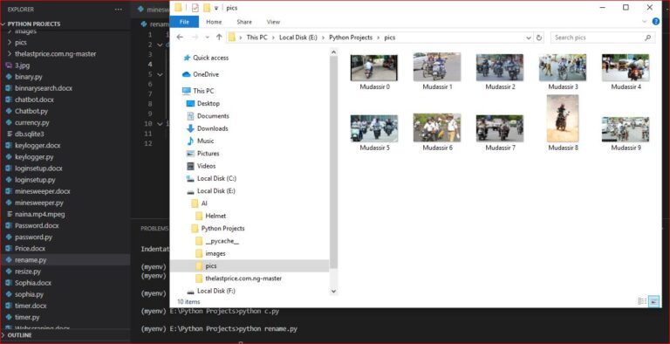Open the File tab in File Explorer
Image resolution: width=670 pixels, height=344 pixels.
click(184, 22)
